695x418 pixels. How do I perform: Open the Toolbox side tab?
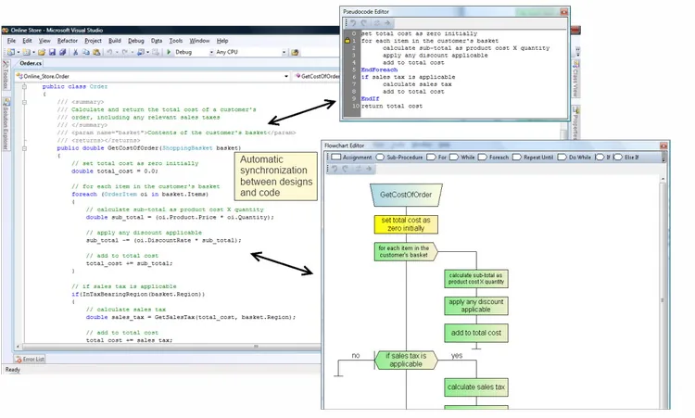(6, 75)
